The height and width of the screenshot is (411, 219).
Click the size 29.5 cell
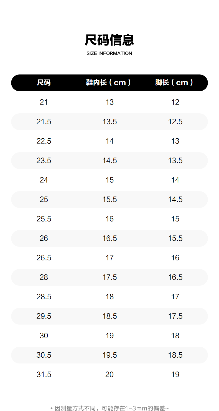44,316
